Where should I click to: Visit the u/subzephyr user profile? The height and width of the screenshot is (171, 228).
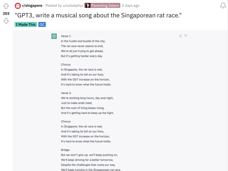pyautogui.click(x=72, y=5)
